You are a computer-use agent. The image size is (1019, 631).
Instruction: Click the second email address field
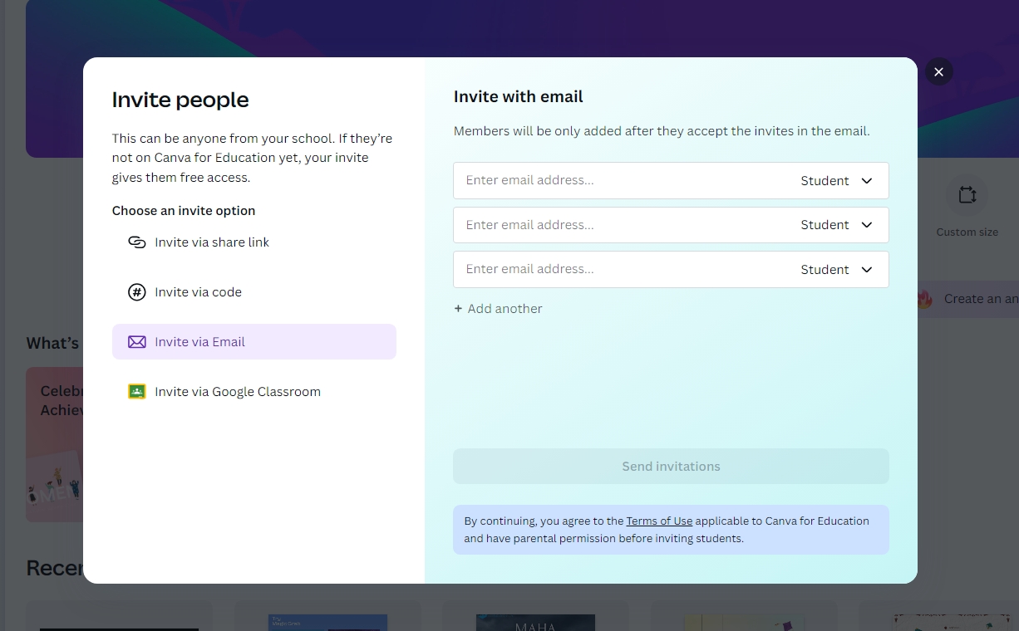[623, 225]
